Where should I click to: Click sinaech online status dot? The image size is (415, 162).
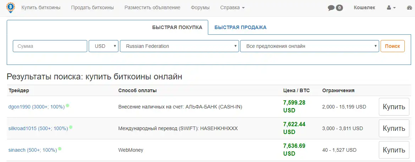click(x=60, y=149)
